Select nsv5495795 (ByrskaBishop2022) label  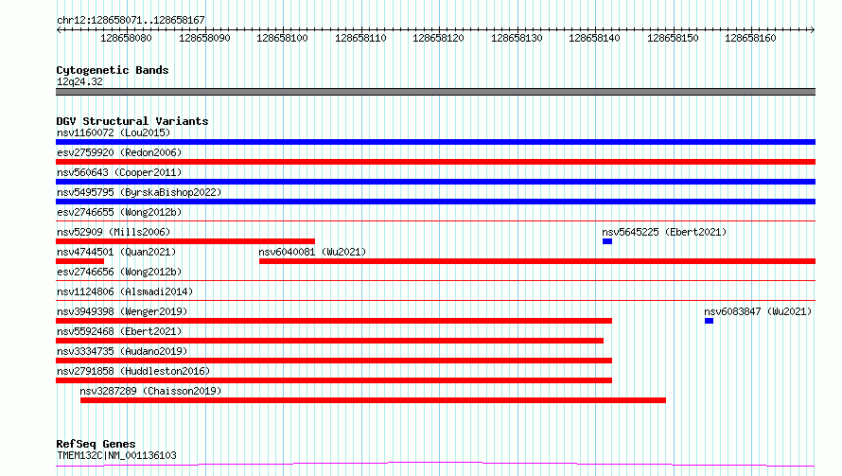tap(139, 192)
